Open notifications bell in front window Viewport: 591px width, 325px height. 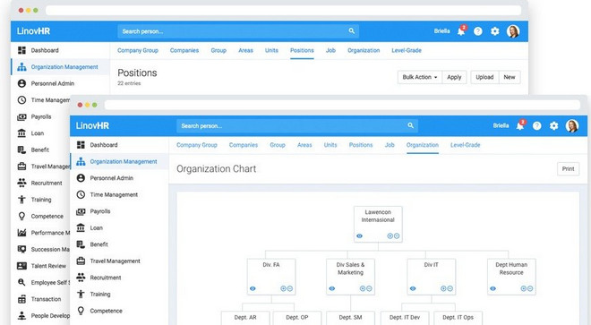pos(520,126)
